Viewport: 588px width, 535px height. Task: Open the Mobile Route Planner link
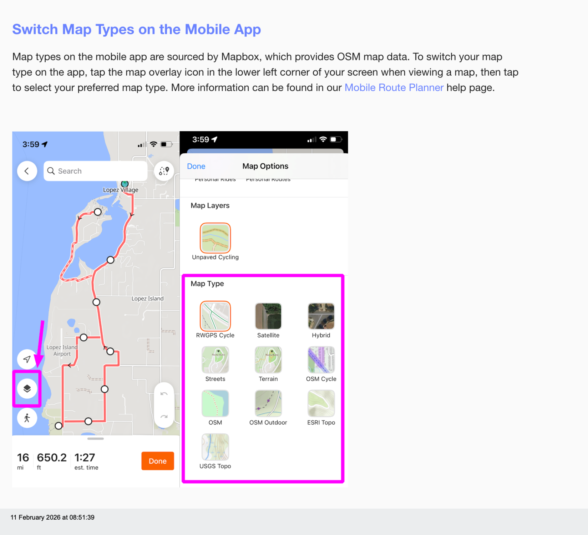[x=394, y=88]
